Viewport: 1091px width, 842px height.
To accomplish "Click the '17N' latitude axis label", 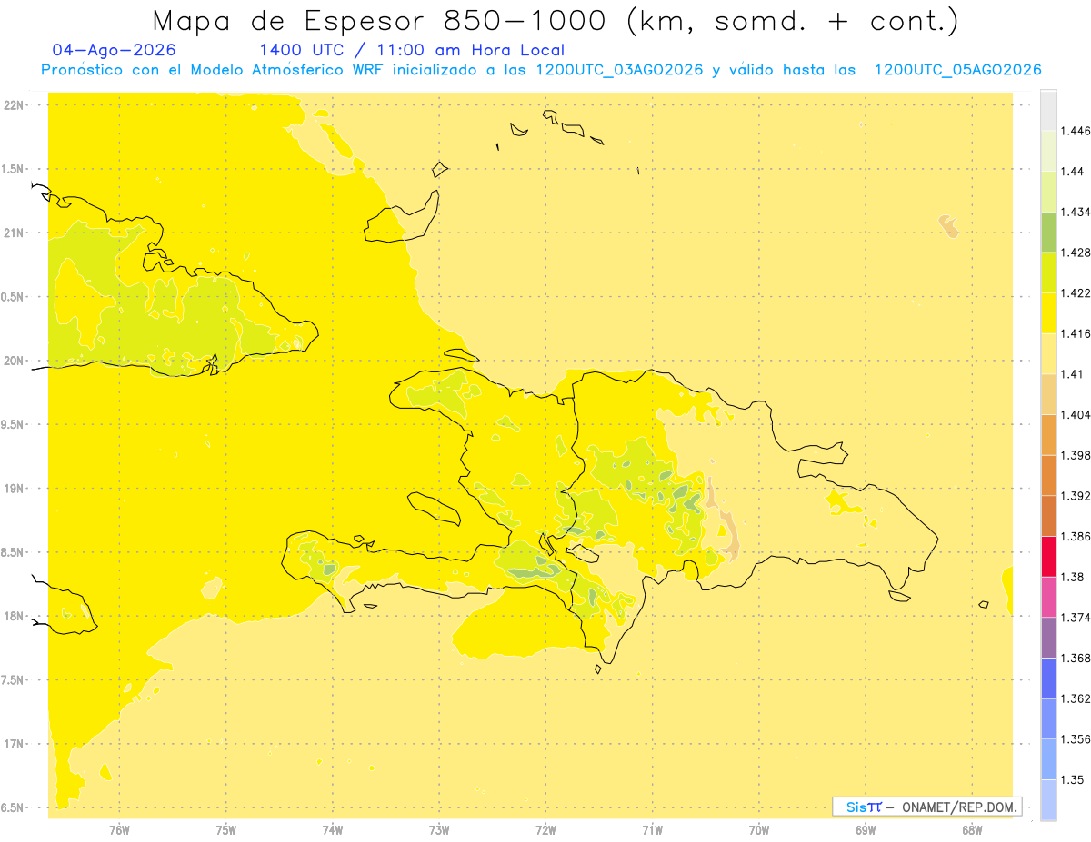I will pyautogui.click(x=15, y=744).
